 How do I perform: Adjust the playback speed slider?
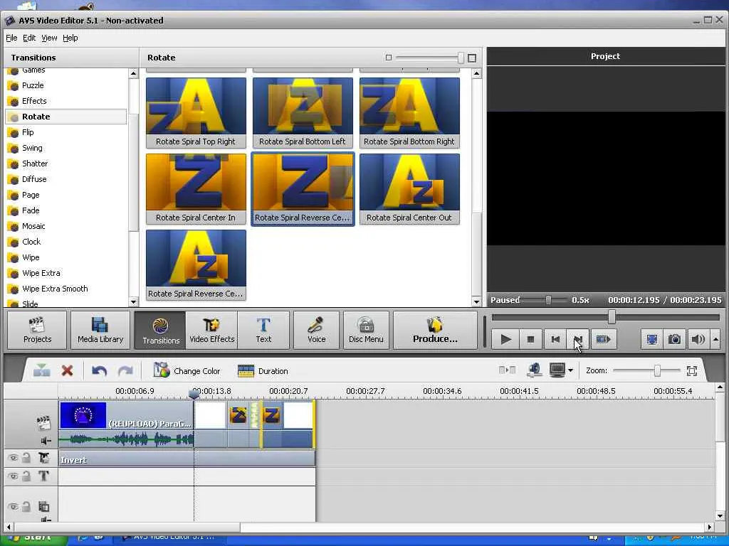549,300
